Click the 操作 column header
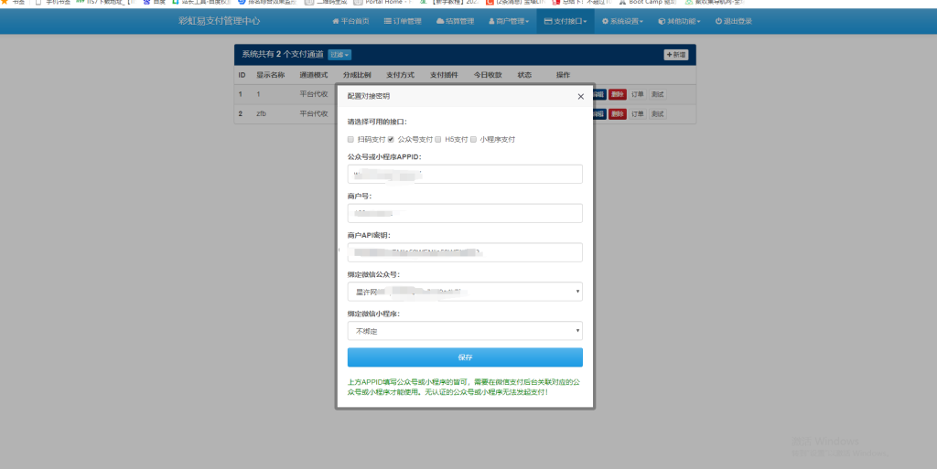 coord(563,75)
